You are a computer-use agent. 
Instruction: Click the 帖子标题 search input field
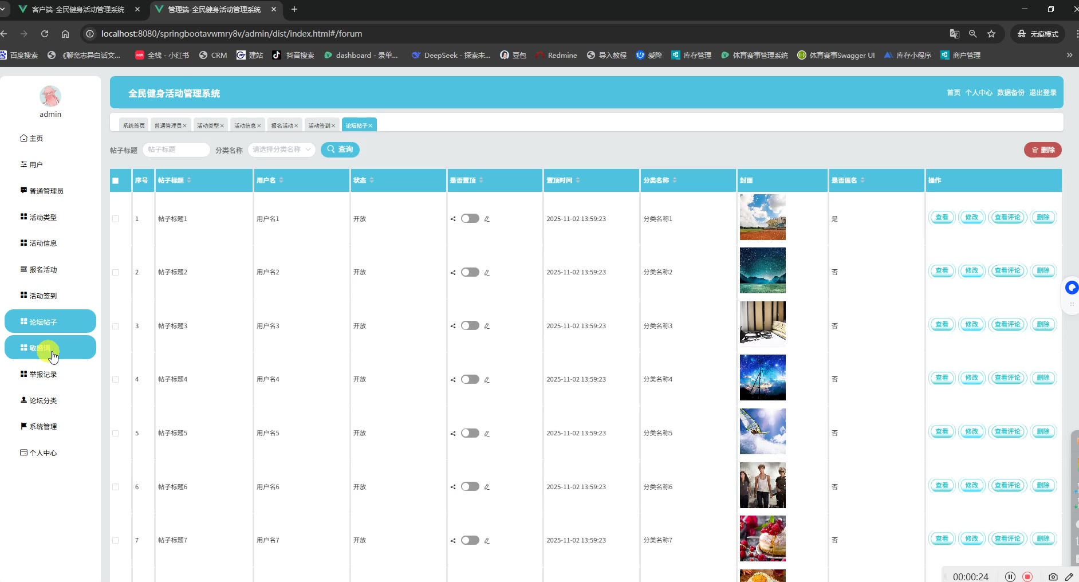pyautogui.click(x=176, y=150)
